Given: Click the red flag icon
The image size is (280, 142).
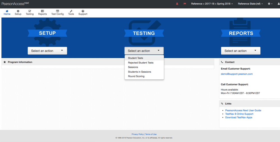Looking at the screenshot, I should [x=185, y=4].
